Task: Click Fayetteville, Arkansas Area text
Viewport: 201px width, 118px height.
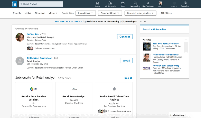Action: coord(34,106)
